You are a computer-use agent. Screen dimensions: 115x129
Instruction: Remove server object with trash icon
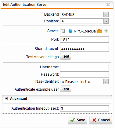click(63, 31)
